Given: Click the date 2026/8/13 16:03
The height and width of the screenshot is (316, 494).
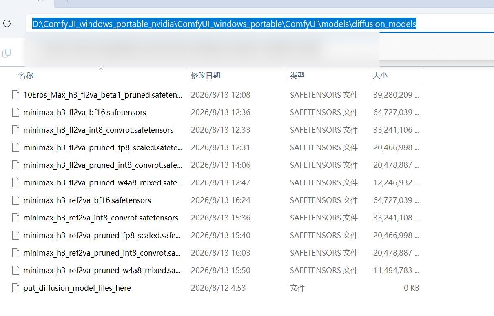Looking at the screenshot, I should (221, 253).
